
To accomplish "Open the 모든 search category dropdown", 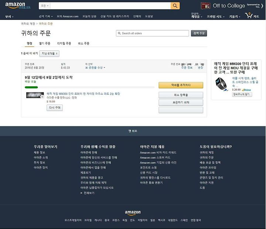I will (45, 6).
